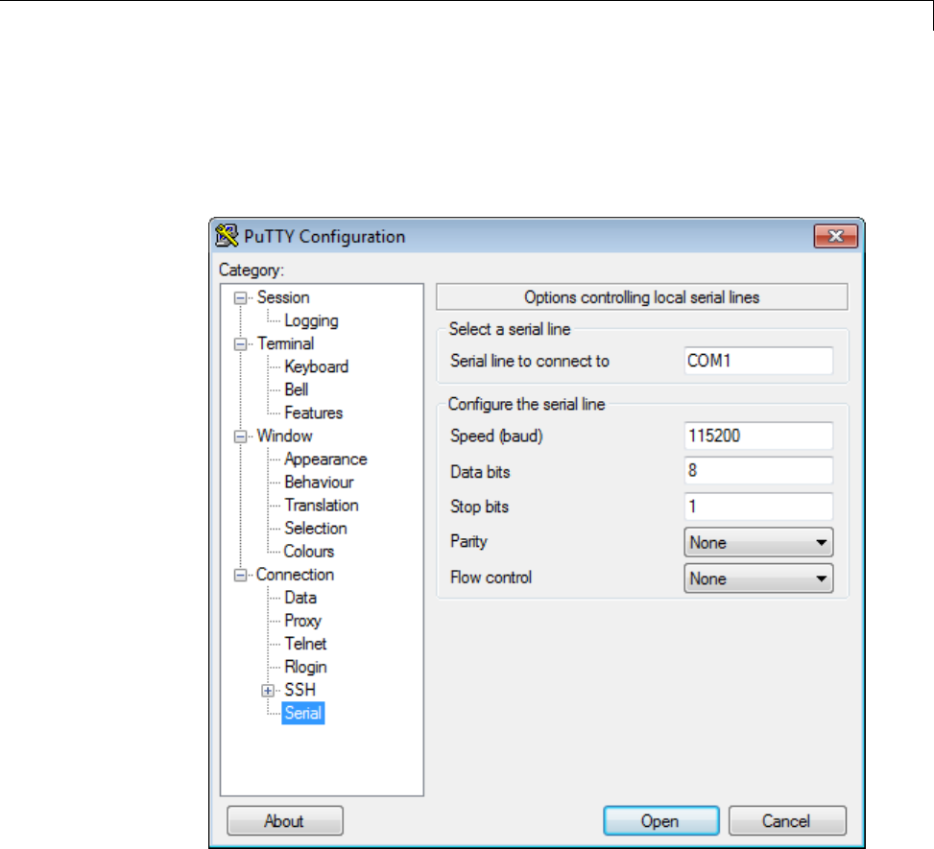Viewport: 934px width, 849px height.
Task: Click the About button
Action: click(285, 821)
